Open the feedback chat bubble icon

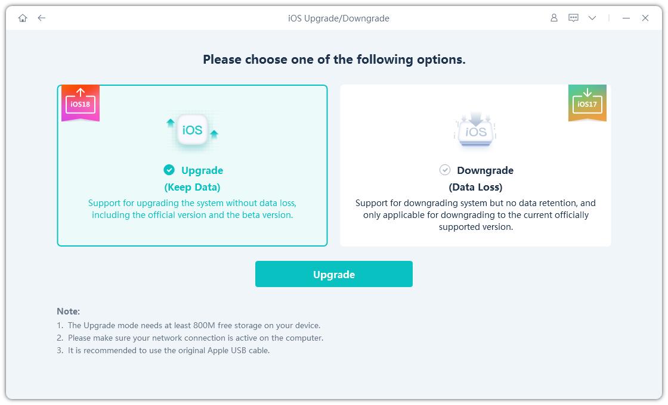pyautogui.click(x=573, y=18)
